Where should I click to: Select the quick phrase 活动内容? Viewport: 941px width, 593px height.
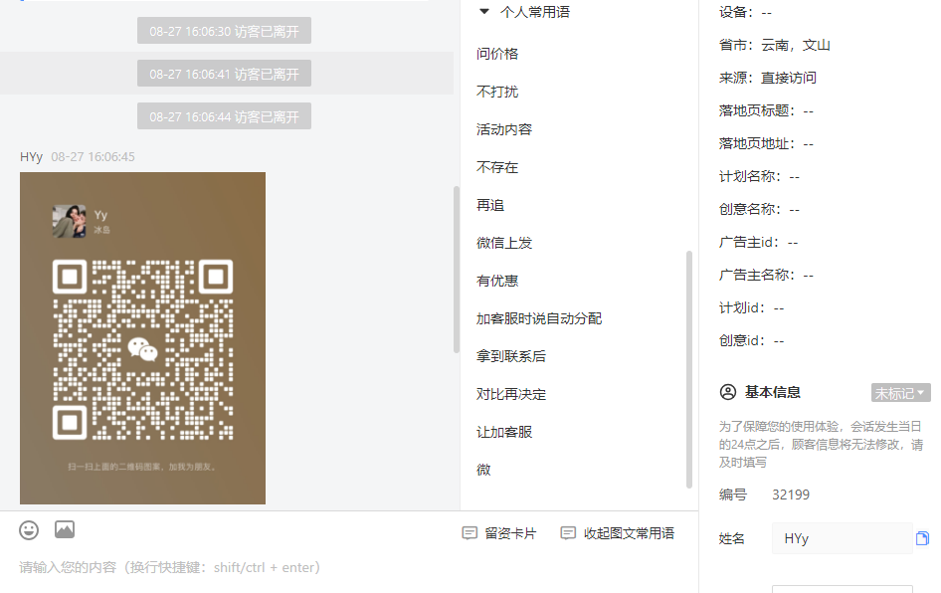point(504,129)
